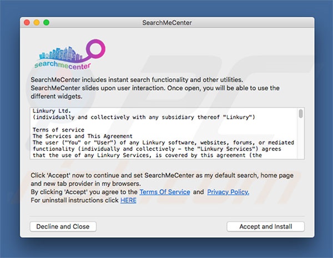Click 'Linkury Ltd.' line in agreement

click(52, 111)
